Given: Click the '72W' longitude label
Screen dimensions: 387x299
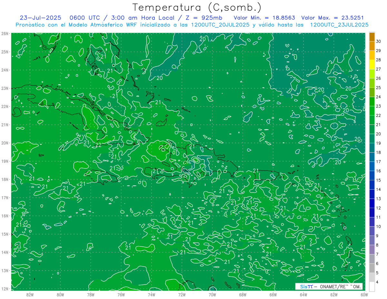Looking at the screenshot, I should coord(182,294).
